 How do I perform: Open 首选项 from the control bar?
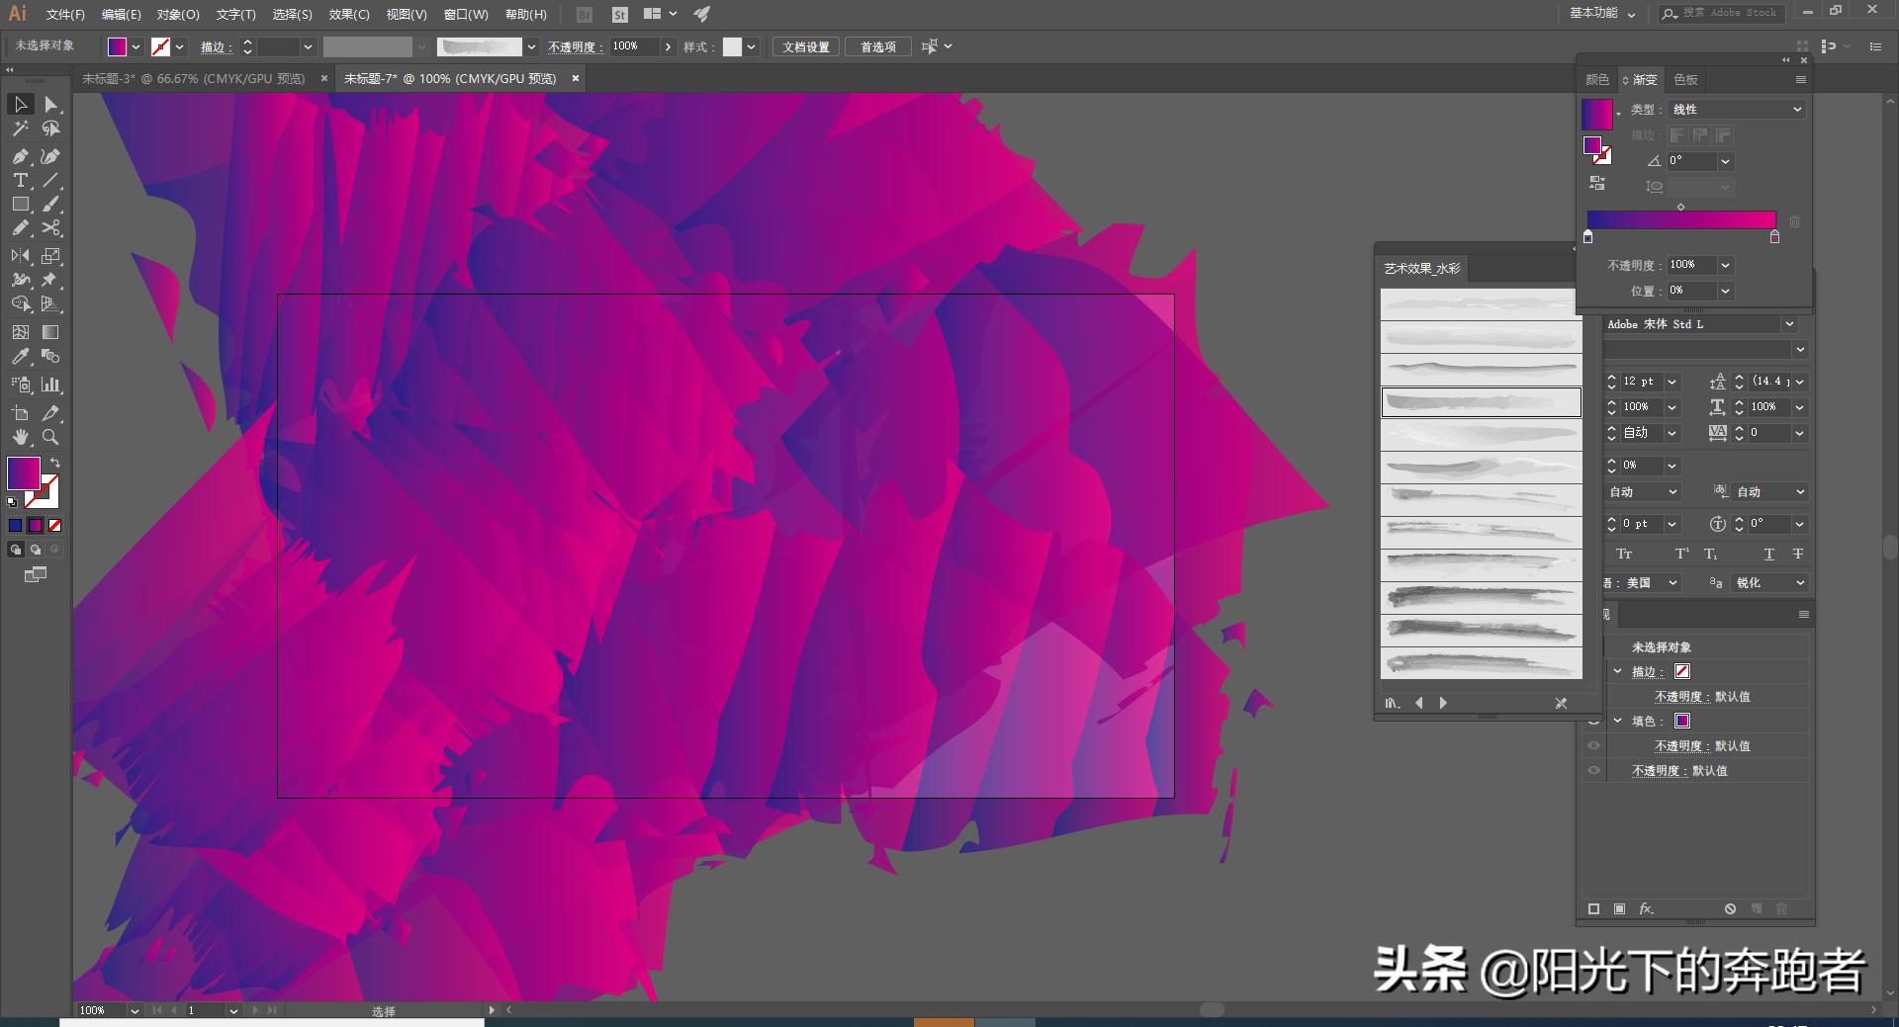876,46
